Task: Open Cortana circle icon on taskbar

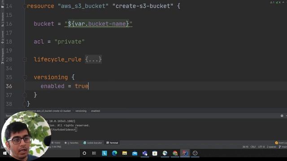Action: [x=84, y=153]
